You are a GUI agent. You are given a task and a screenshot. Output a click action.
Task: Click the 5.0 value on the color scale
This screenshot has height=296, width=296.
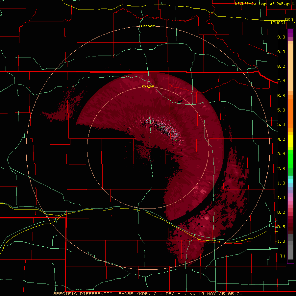click(x=281, y=125)
